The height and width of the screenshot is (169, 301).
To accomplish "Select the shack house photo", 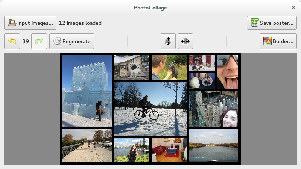I will click(132, 68).
